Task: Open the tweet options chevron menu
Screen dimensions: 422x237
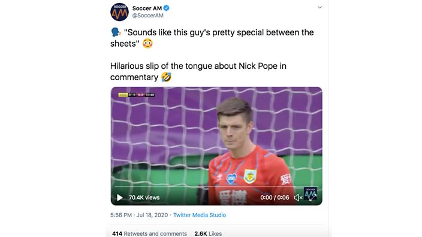Action: (x=319, y=7)
